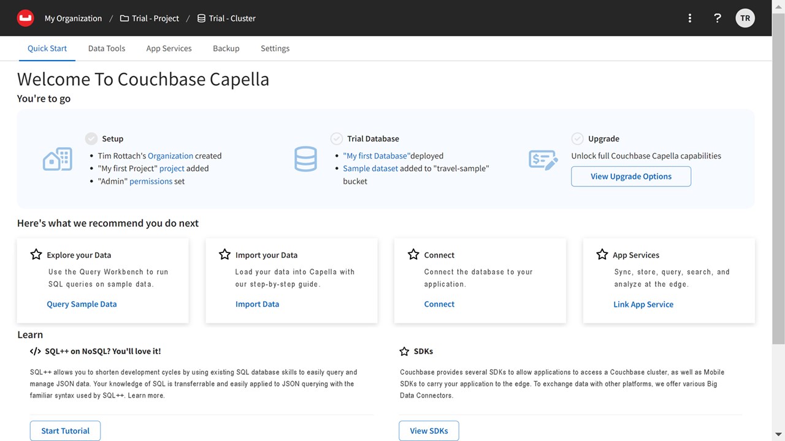
Task: Click the Upgrade step checkmark circle
Action: (x=577, y=138)
